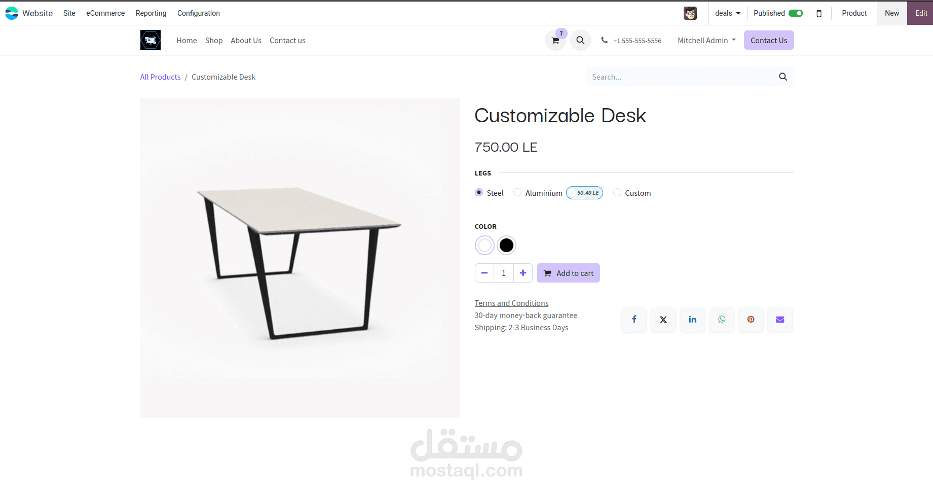Expand Mitchell Admin user menu

(706, 40)
